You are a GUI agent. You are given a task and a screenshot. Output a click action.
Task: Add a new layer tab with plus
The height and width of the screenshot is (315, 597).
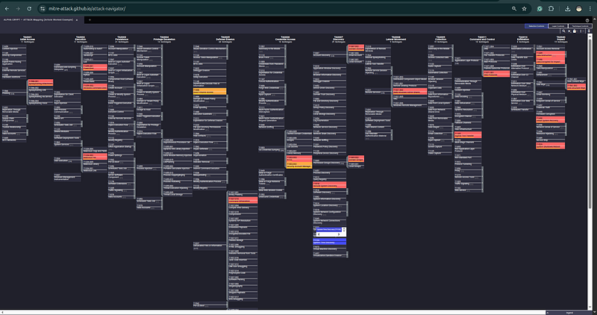coord(90,20)
